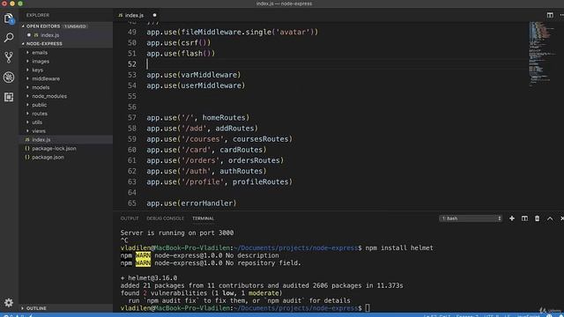Select index.js in the file tree

pos(66,139)
